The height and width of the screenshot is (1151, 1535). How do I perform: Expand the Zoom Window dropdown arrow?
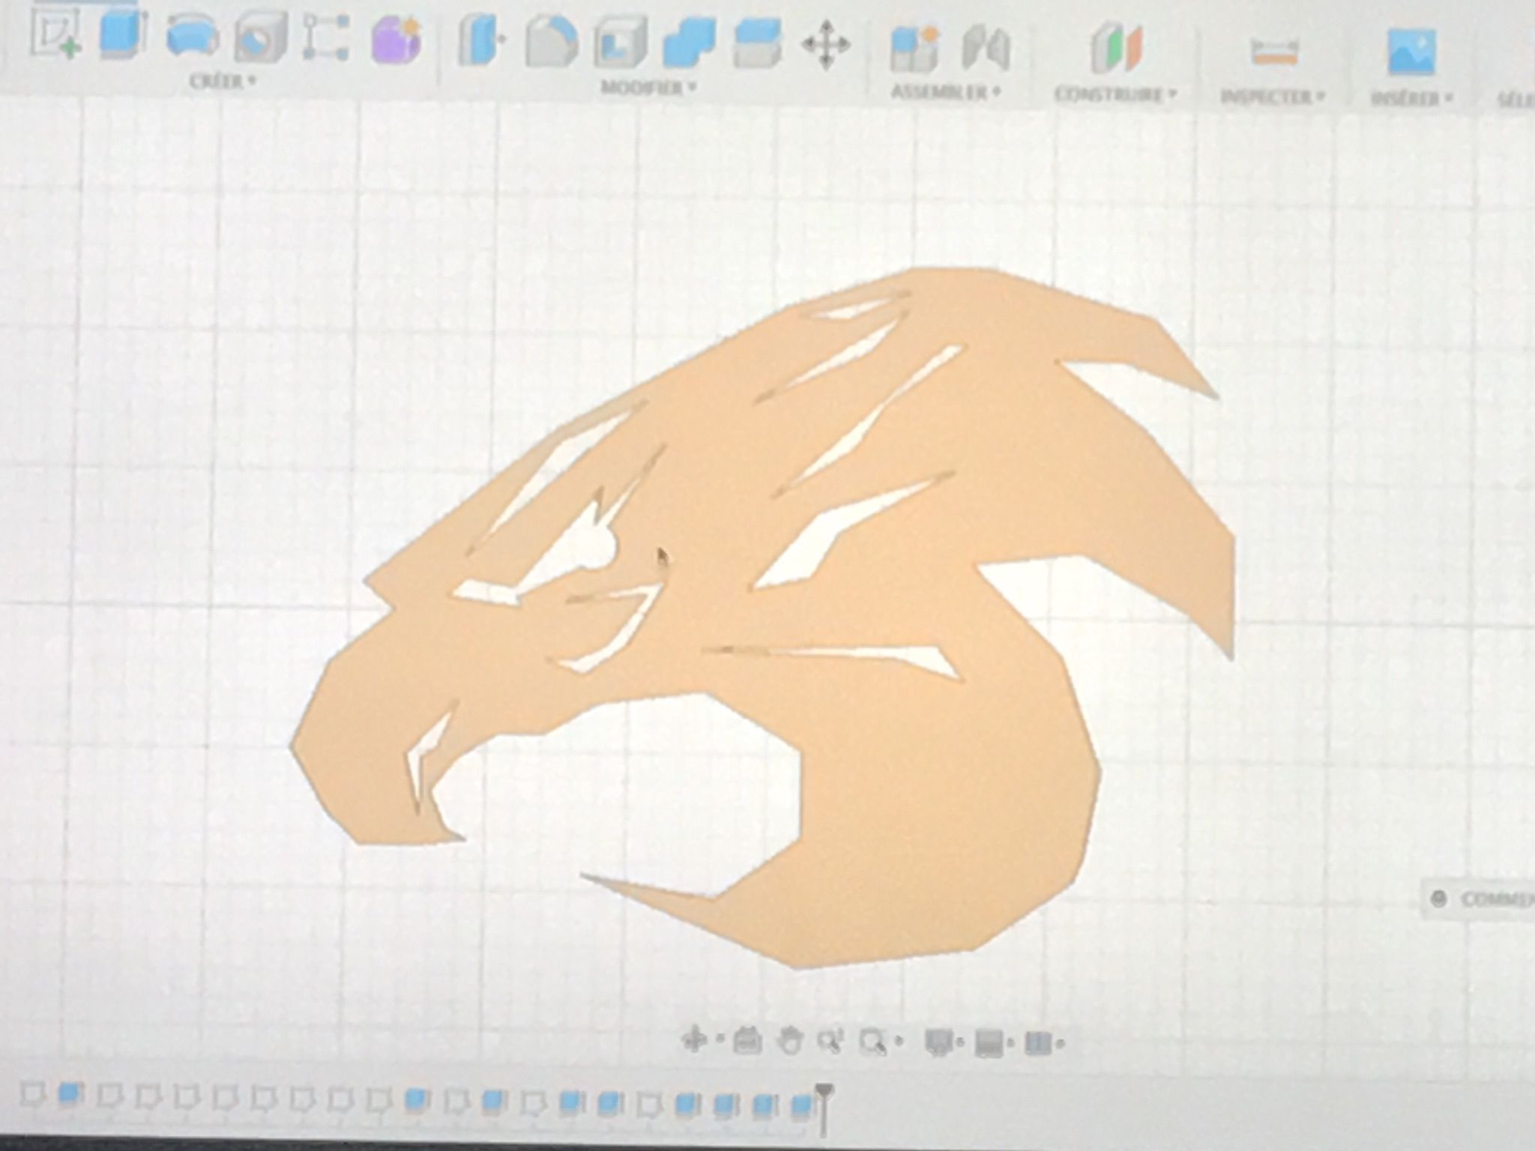[x=899, y=1042]
